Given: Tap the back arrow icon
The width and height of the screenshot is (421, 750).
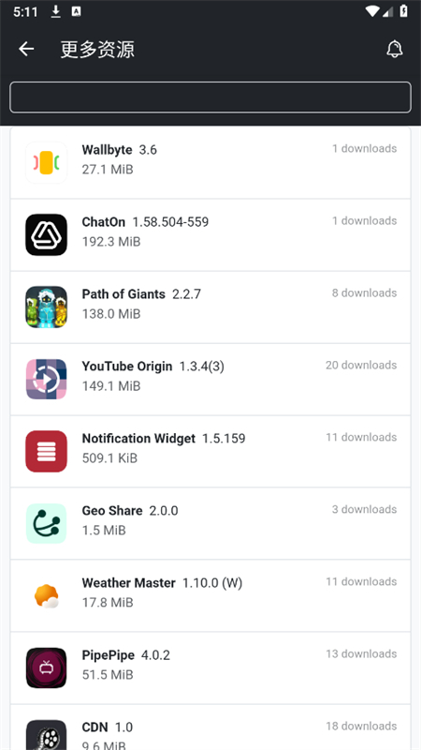Looking at the screenshot, I should pyautogui.click(x=26, y=49).
